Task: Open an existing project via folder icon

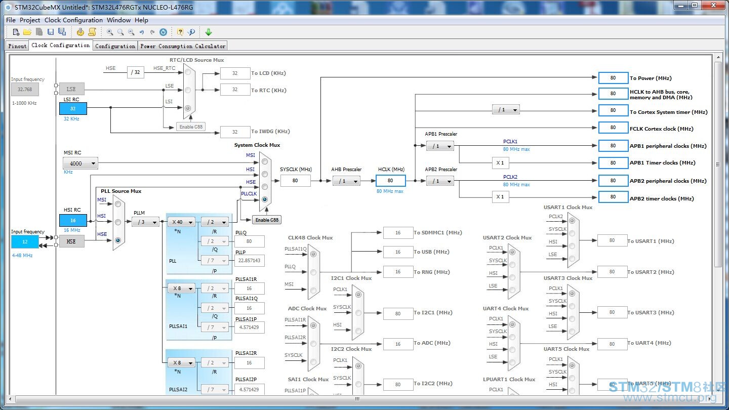Action: click(27, 32)
